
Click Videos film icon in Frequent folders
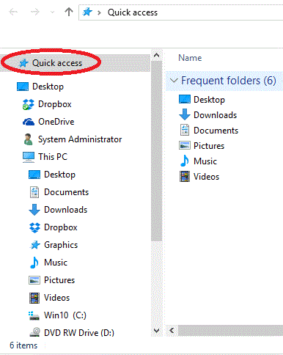pyautogui.click(x=185, y=177)
